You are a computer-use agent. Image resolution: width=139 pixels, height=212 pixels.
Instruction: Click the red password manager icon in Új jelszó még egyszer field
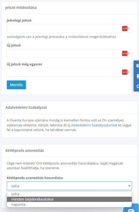[x=124, y=72]
